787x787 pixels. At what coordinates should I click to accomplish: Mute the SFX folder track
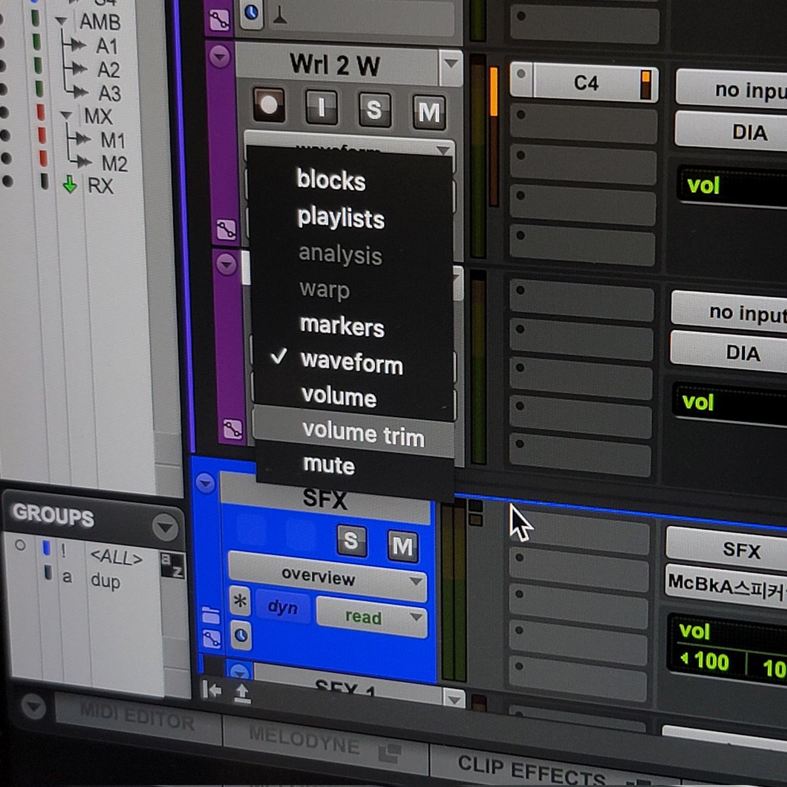coord(402,546)
